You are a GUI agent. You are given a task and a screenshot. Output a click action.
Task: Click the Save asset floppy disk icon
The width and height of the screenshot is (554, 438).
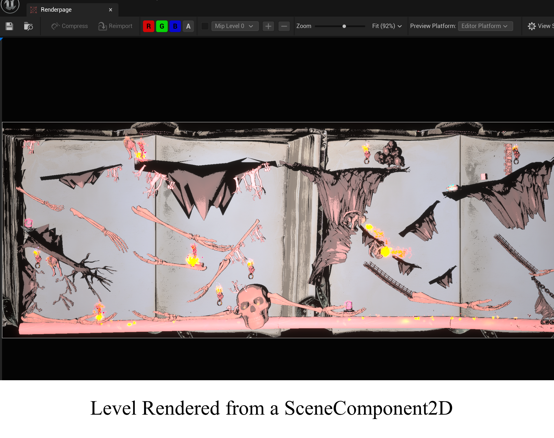(9, 26)
